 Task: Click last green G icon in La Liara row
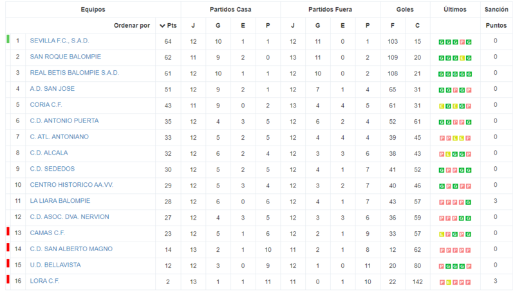[469, 202]
